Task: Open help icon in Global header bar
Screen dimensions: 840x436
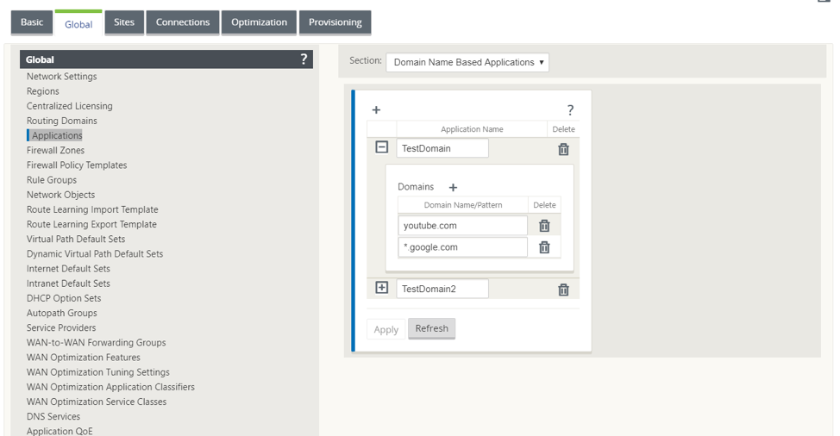Action: click(304, 59)
